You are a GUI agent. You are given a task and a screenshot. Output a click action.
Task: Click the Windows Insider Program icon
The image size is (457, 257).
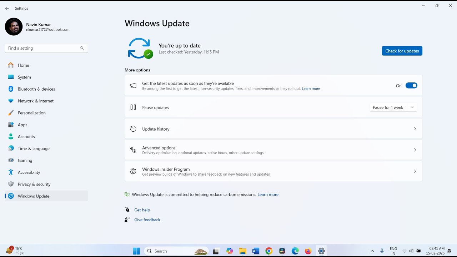133,171
